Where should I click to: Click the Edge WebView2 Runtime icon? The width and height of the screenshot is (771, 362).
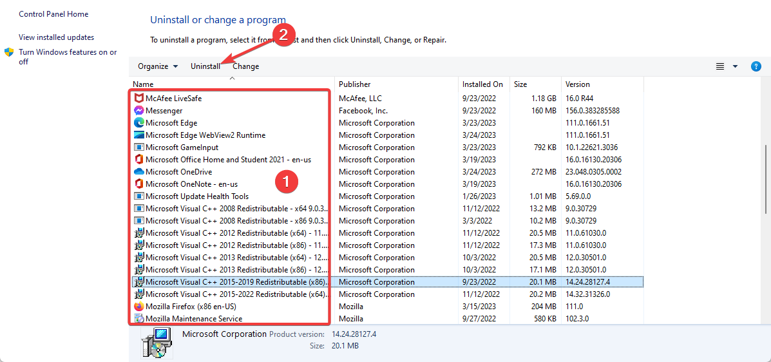coord(138,135)
